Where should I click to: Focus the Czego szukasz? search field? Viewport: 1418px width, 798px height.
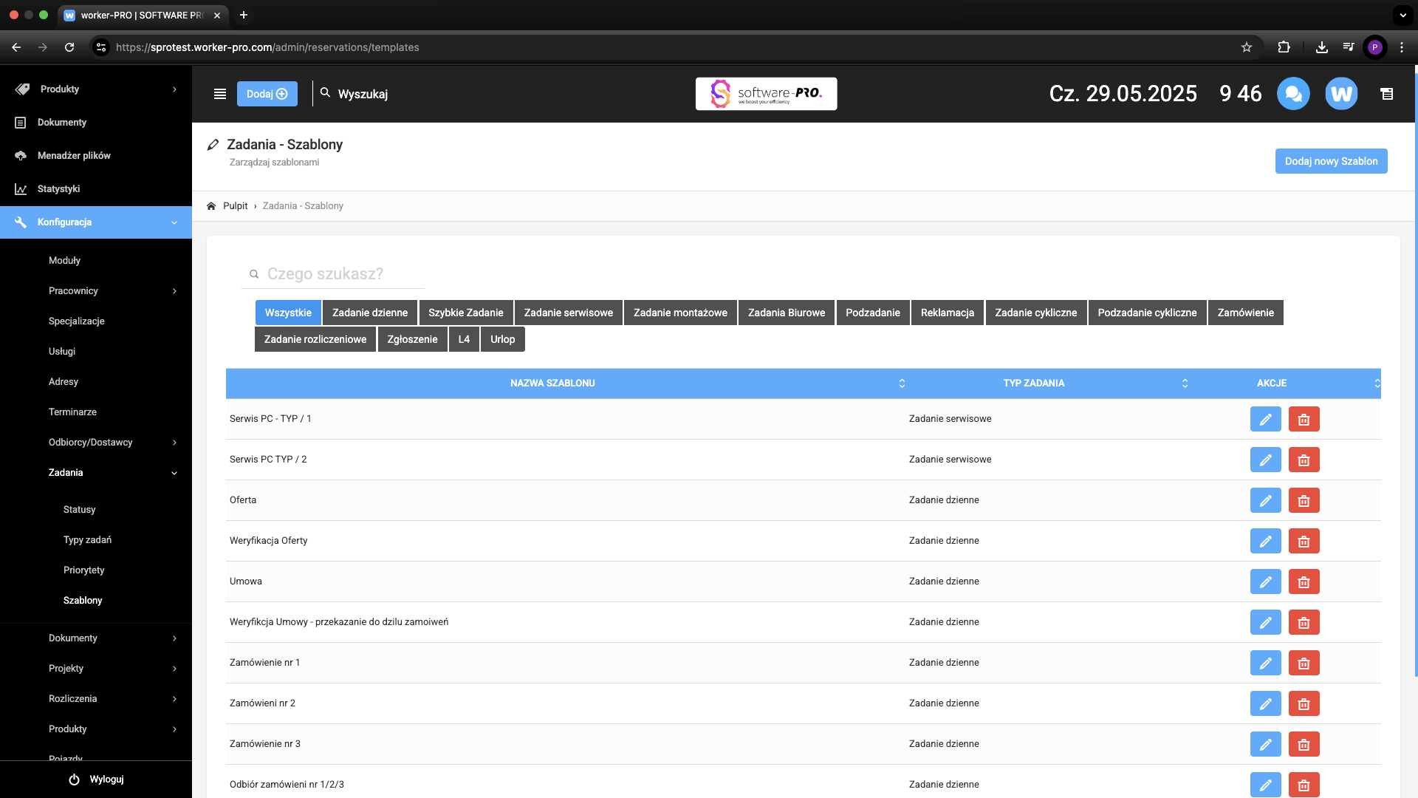[x=340, y=274]
